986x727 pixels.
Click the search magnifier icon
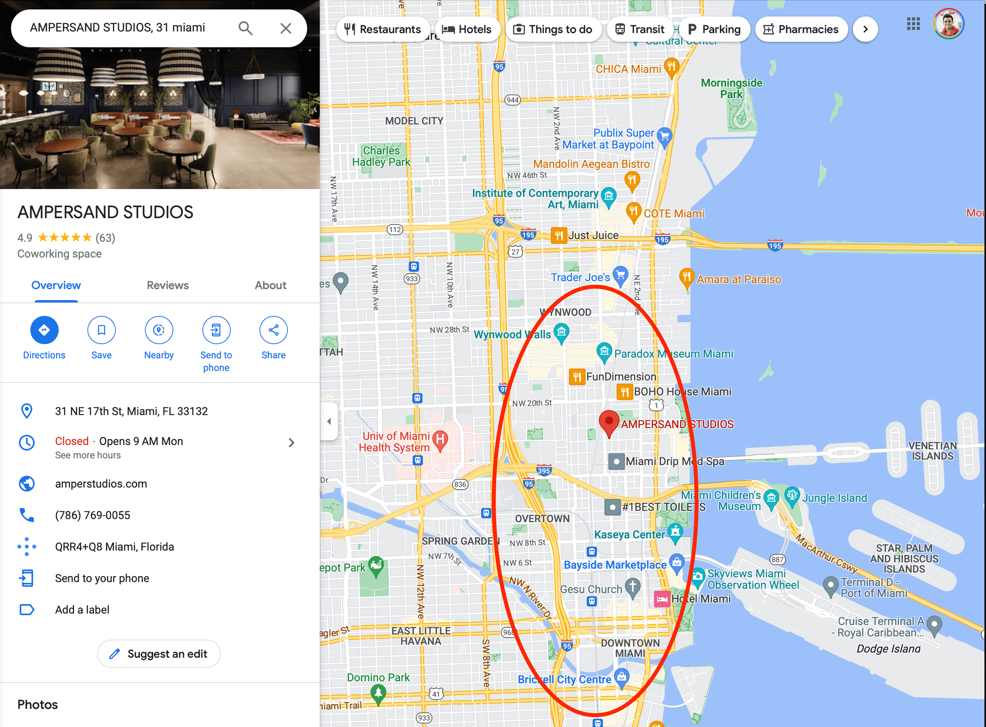[245, 28]
